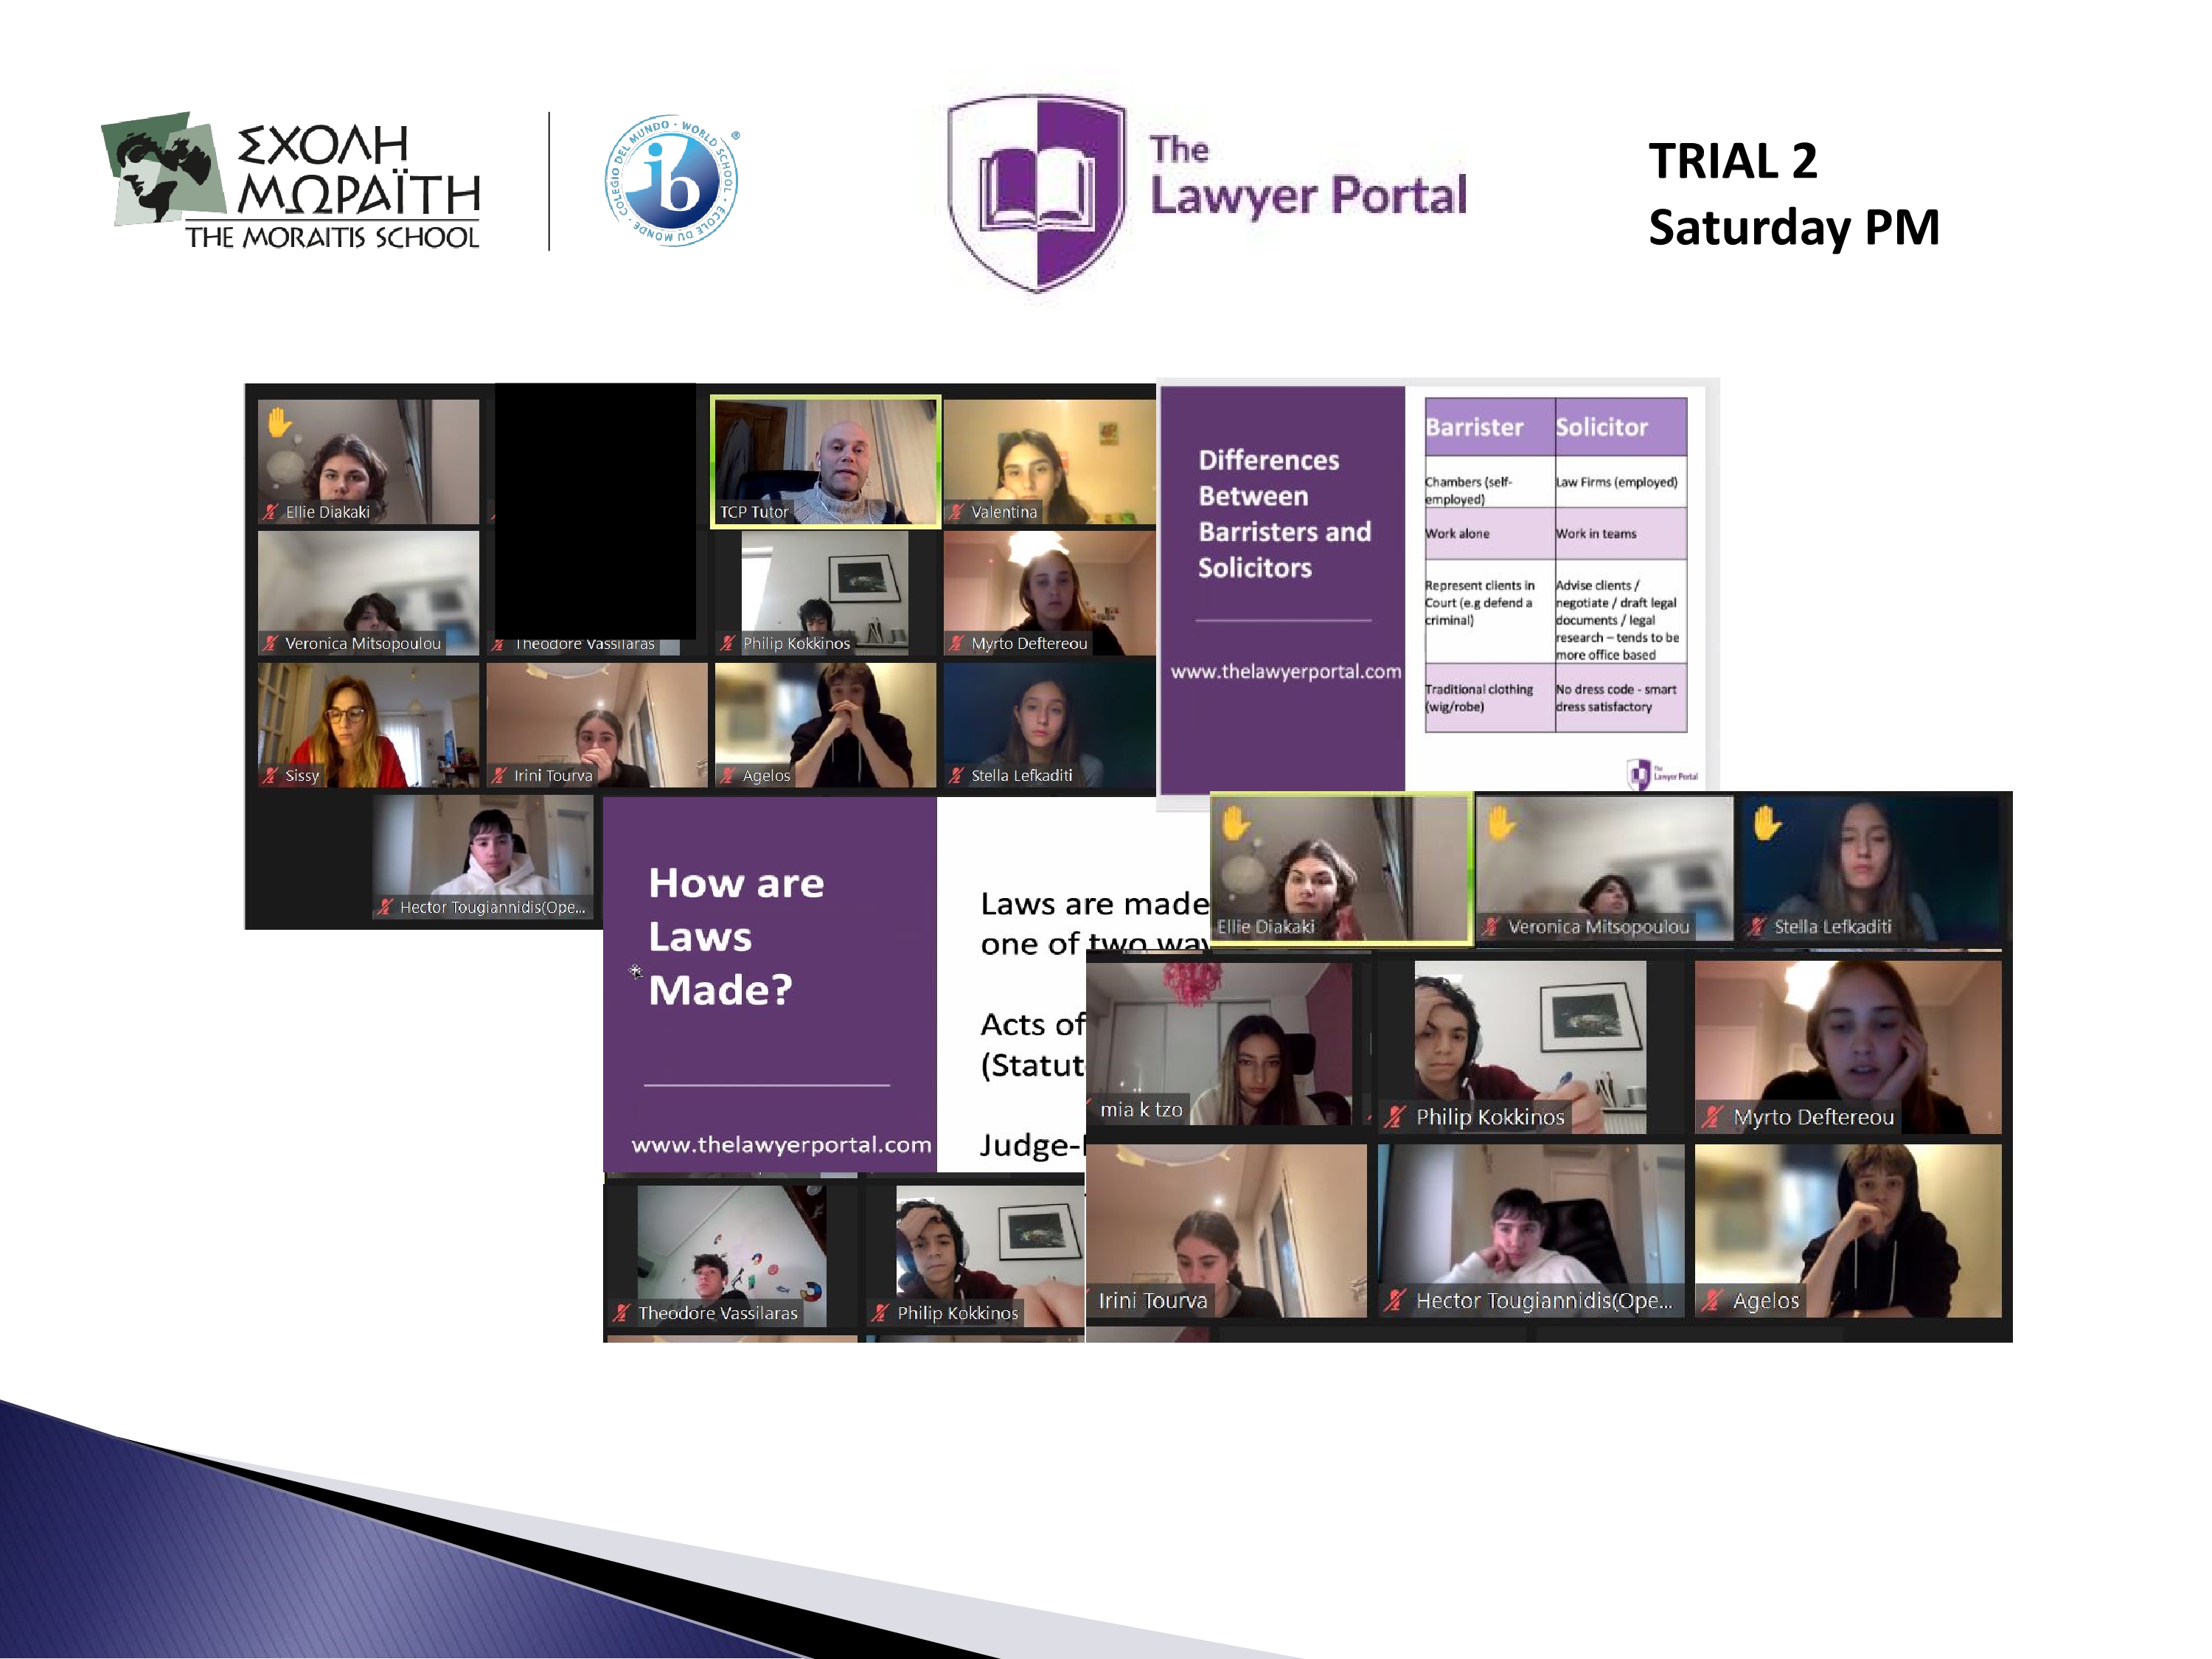Click muted mic icon beside Hector Tougiannidis in upper gallery
Image resolution: width=2212 pixels, height=1659 pixels.
click(x=386, y=907)
